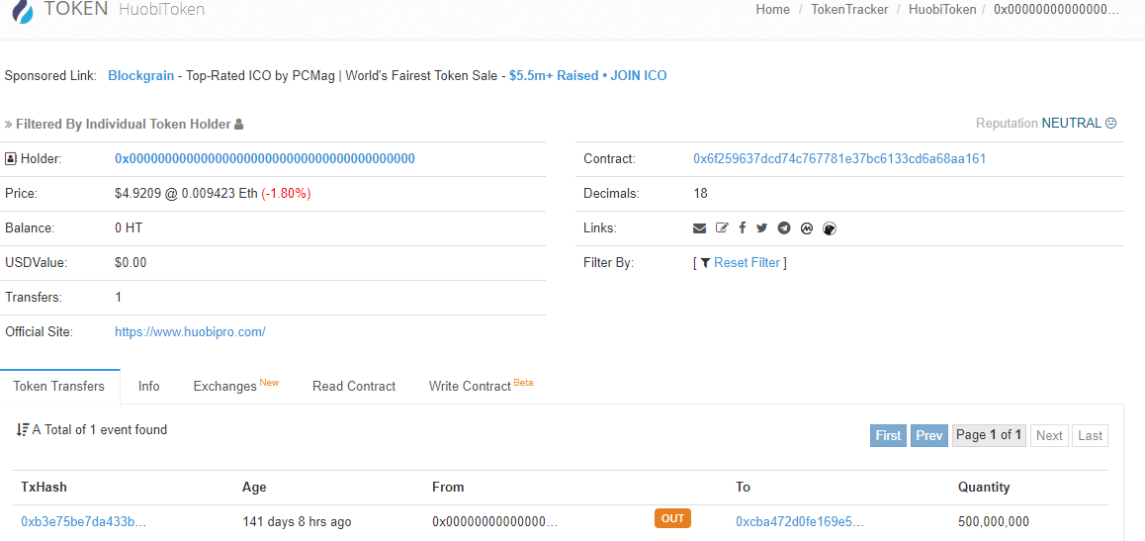Click the $0.00 USD value

131,263
